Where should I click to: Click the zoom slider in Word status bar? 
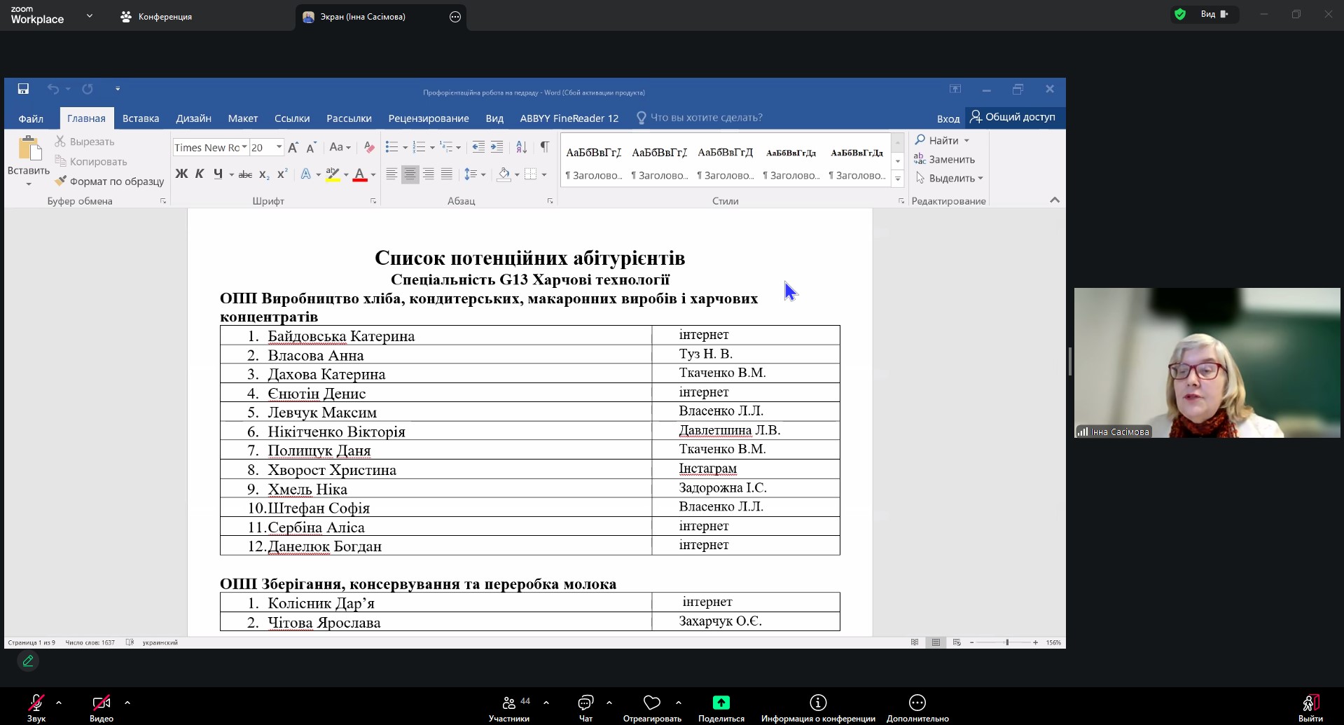click(x=1007, y=642)
